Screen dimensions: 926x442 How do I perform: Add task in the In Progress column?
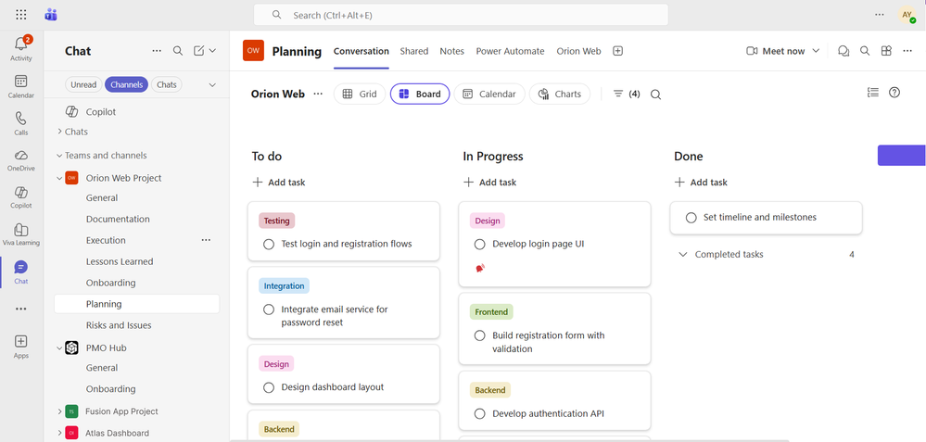pyautogui.click(x=489, y=183)
